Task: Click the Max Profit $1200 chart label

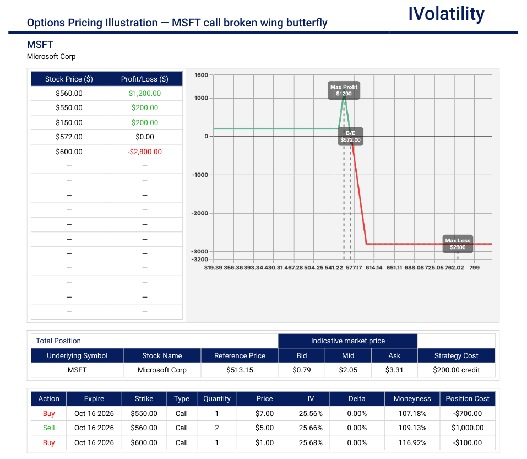Action: (x=344, y=90)
